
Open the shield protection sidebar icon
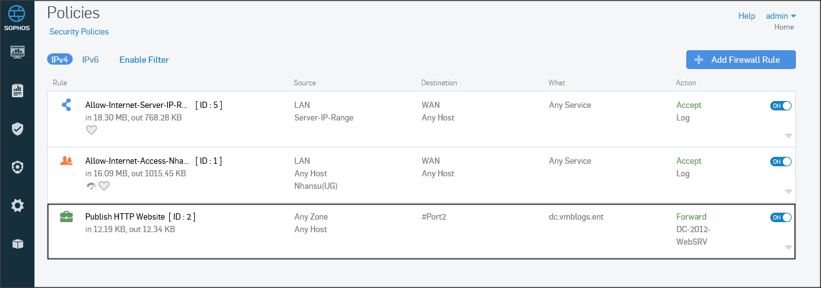(x=18, y=129)
